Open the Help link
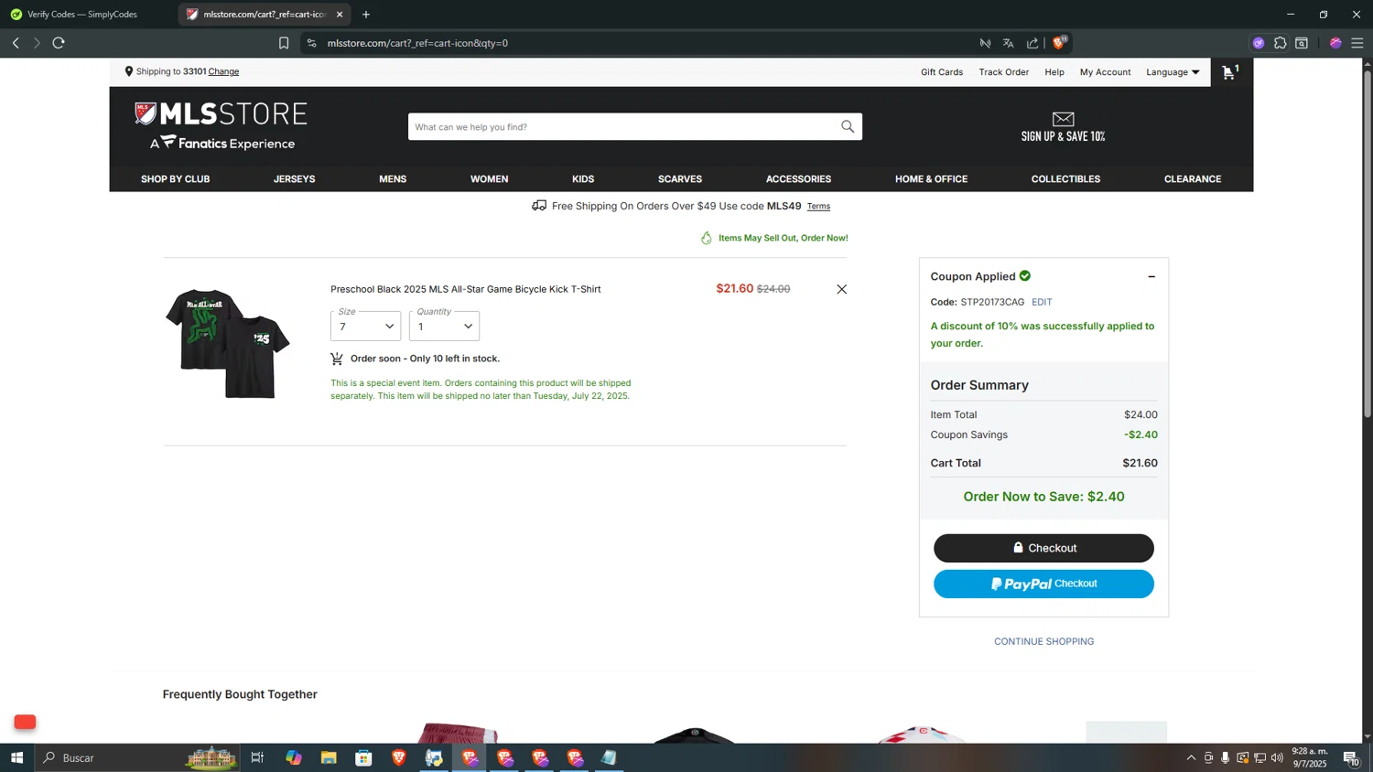Image resolution: width=1373 pixels, height=772 pixels. point(1054,72)
